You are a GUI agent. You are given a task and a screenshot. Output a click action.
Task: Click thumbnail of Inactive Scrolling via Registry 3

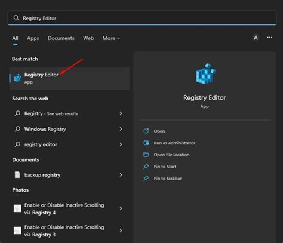[17, 230]
